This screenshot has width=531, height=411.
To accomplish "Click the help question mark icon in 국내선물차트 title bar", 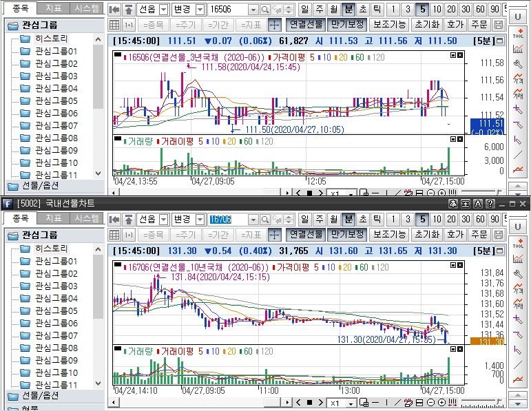I will [x=490, y=204].
